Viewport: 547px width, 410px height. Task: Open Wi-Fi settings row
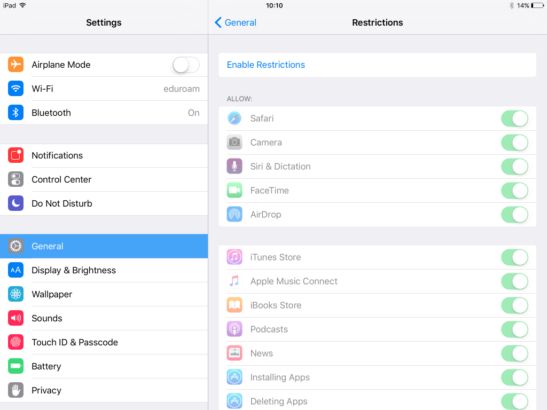coord(104,89)
